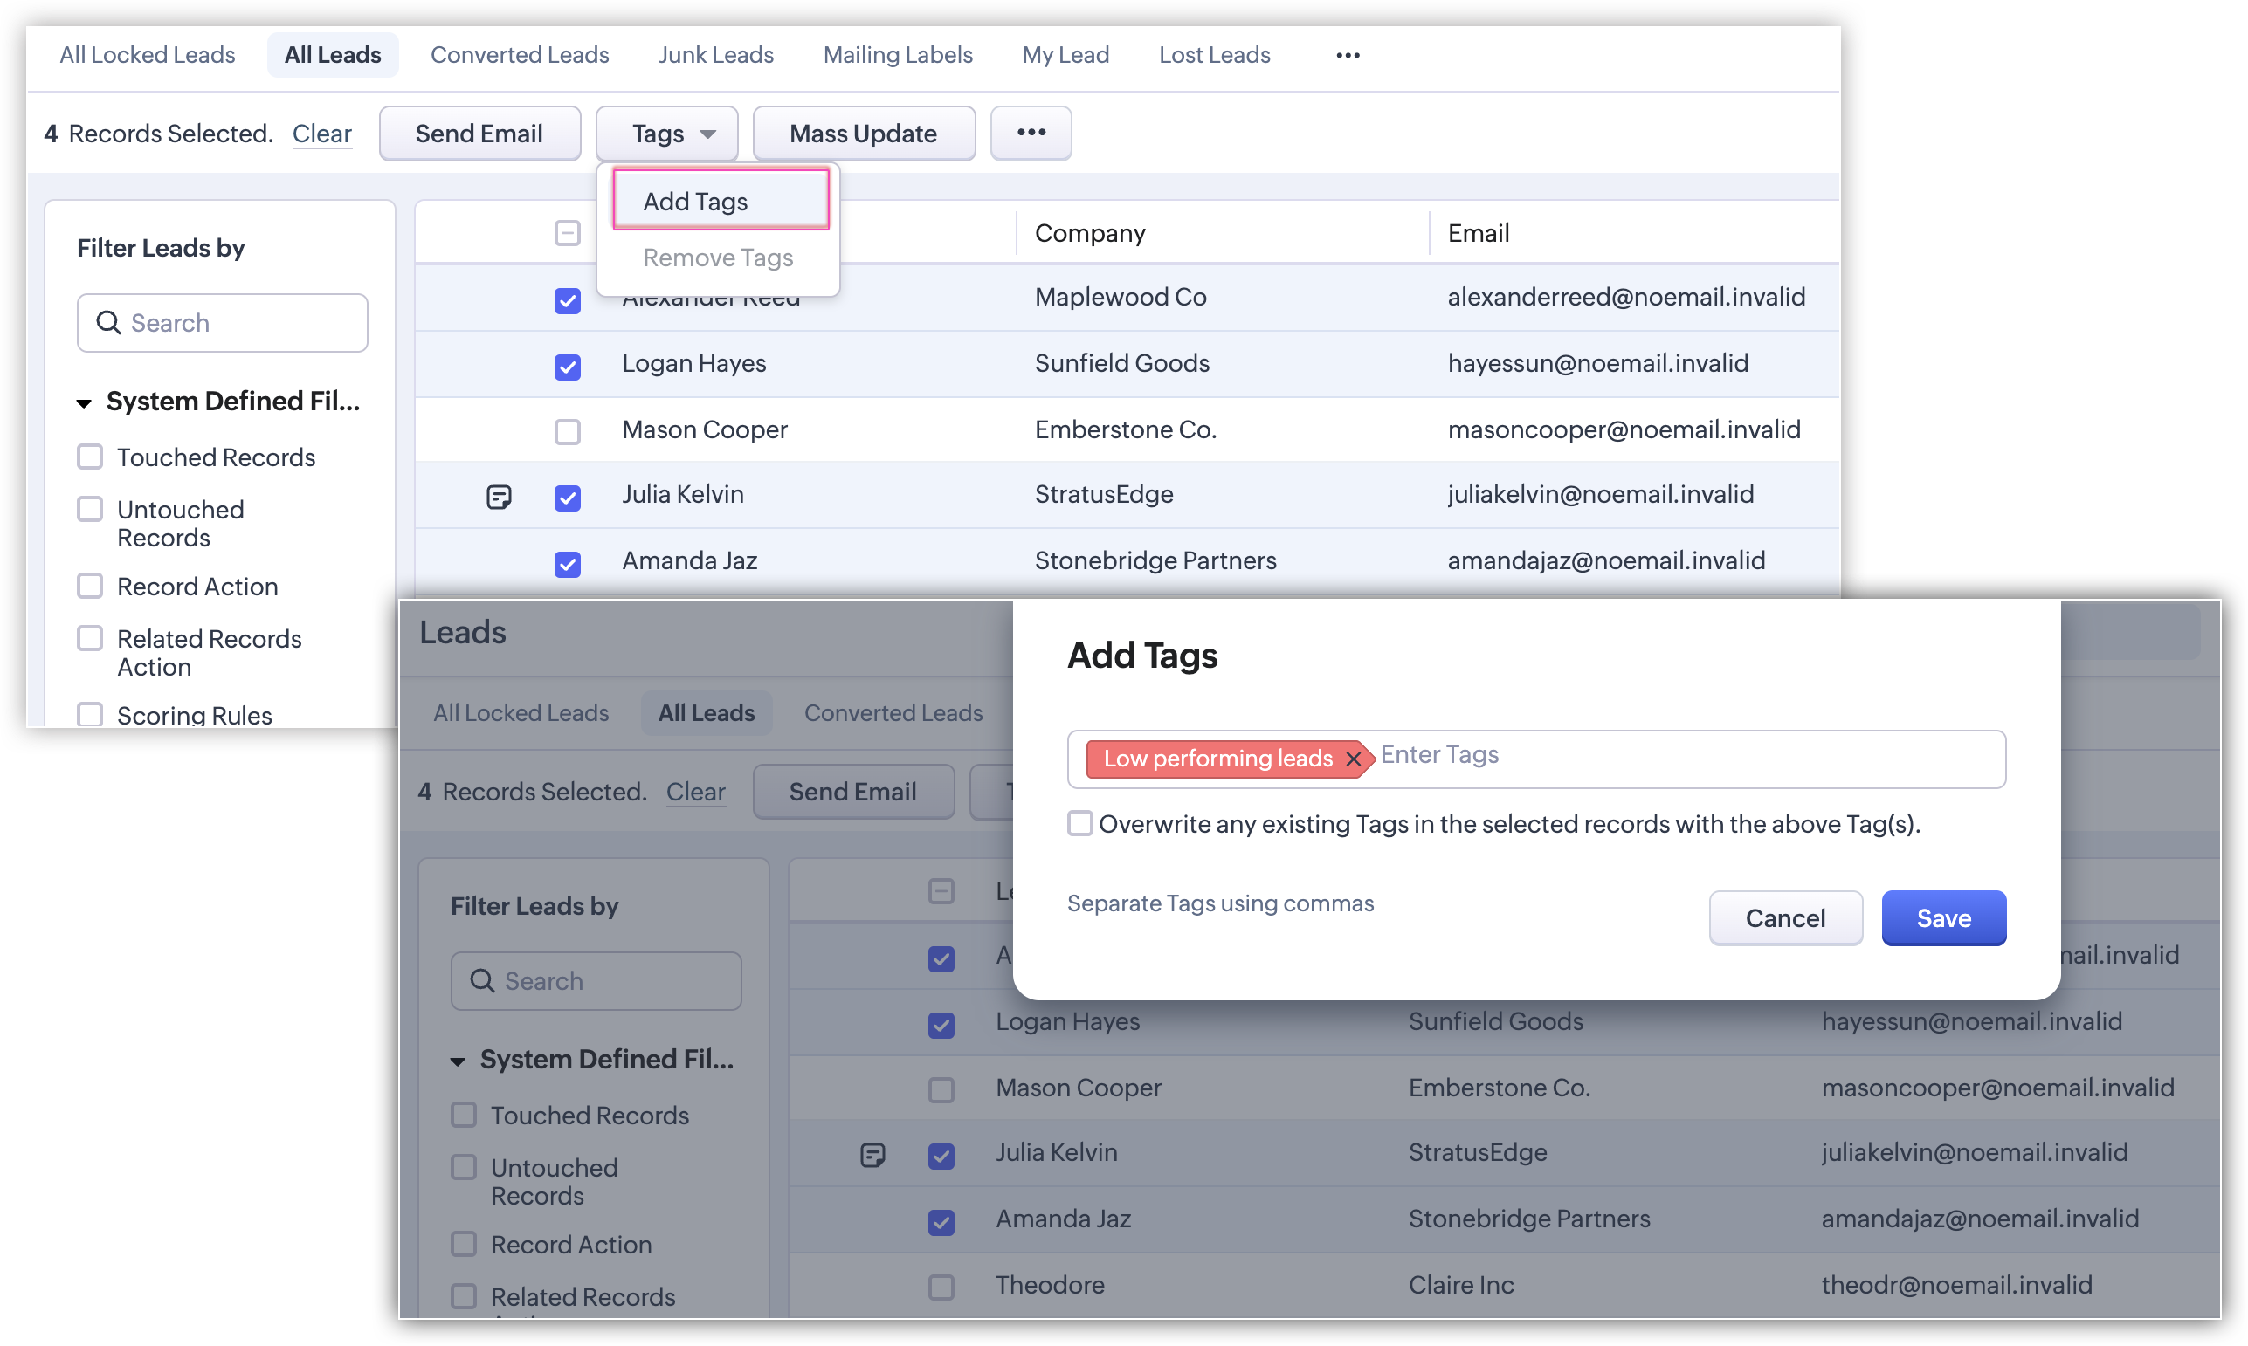Check the Mason Cooper row checkbox

tap(567, 431)
